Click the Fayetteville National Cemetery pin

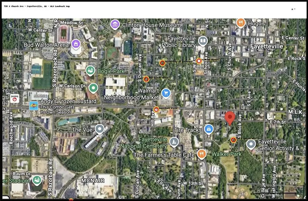pos(174,142)
